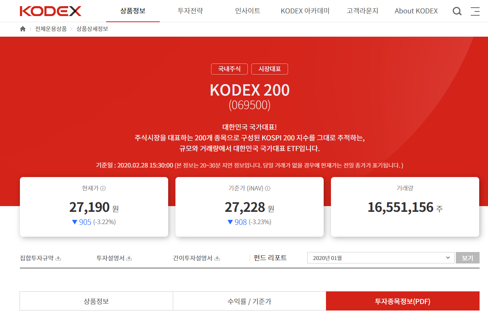Click the 대한민국 국가대표! headline
Image resolution: width=488 pixels, height=317 pixels.
pos(249,127)
